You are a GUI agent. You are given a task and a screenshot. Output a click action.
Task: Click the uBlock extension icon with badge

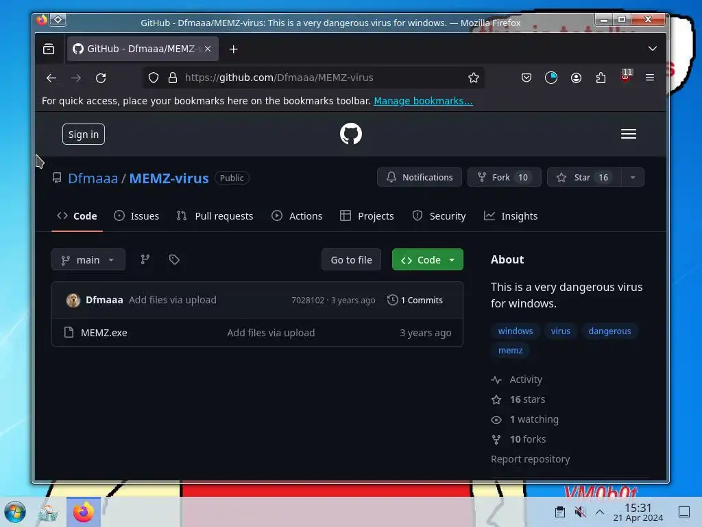pos(626,76)
